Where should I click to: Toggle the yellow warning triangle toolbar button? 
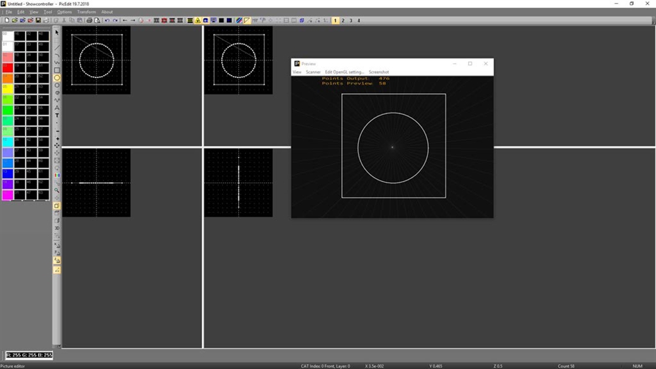pyautogui.click(x=197, y=20)
